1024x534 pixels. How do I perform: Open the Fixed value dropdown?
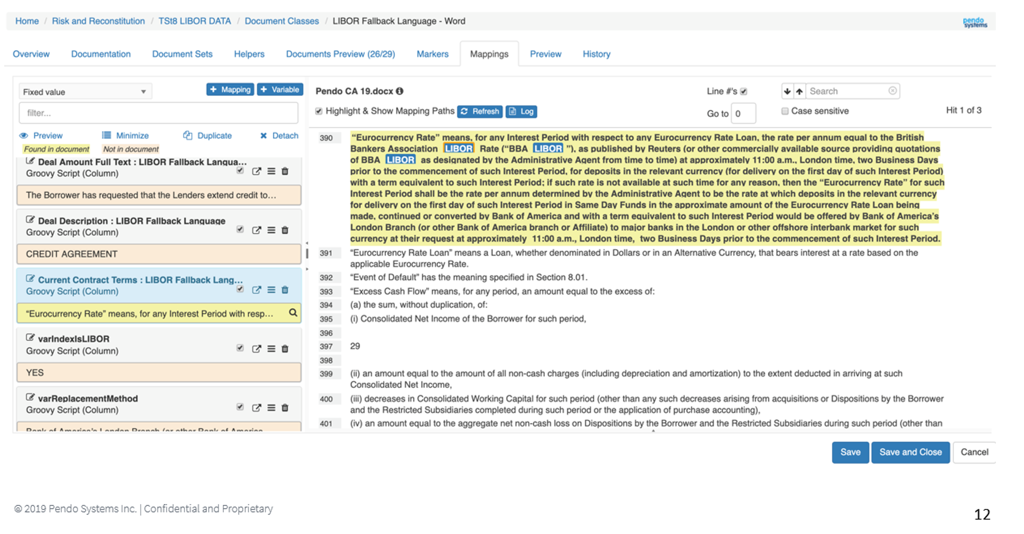85,92
